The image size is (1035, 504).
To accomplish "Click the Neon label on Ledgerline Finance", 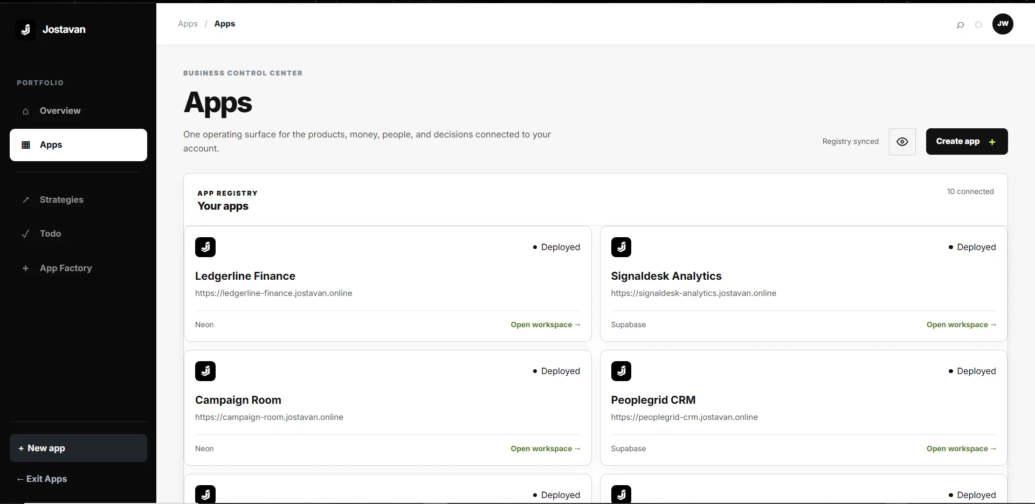I will (204, 325).
